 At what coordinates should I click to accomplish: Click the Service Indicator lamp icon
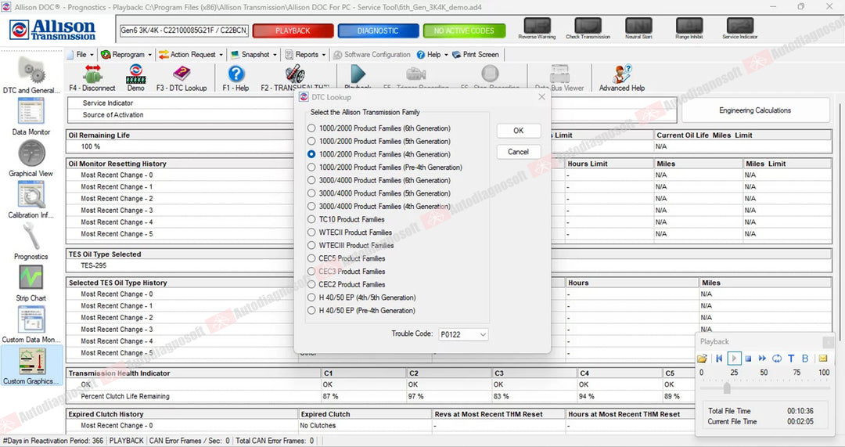click(740, 25)
